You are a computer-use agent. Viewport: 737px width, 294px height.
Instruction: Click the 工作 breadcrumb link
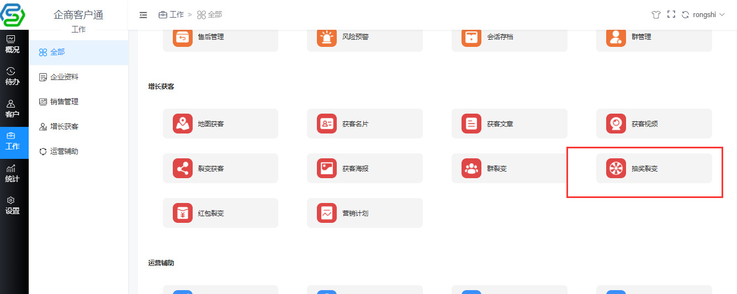171,15
